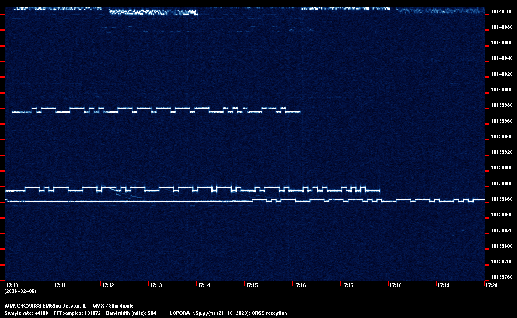Select the 10140100 frequency label
The image size is (517, 318).
(x=501, y=11)
